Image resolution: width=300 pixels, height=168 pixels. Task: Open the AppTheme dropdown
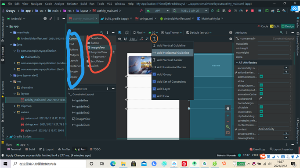pyautogui.click(x=171, y=32)
